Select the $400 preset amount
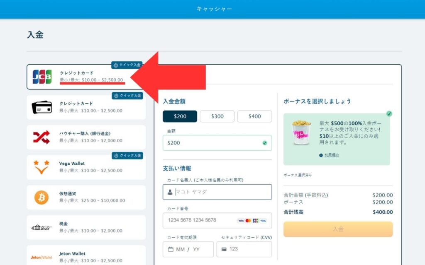Screen dimensions: 425x265 (x=254, y=116)
